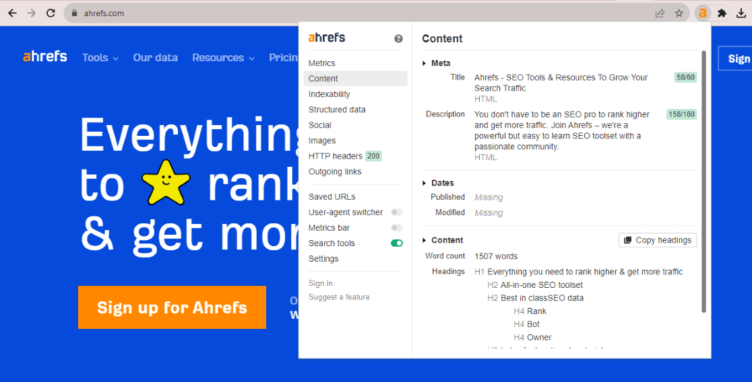Click the orange Sign up for Ahrefs button

(173, 307)
